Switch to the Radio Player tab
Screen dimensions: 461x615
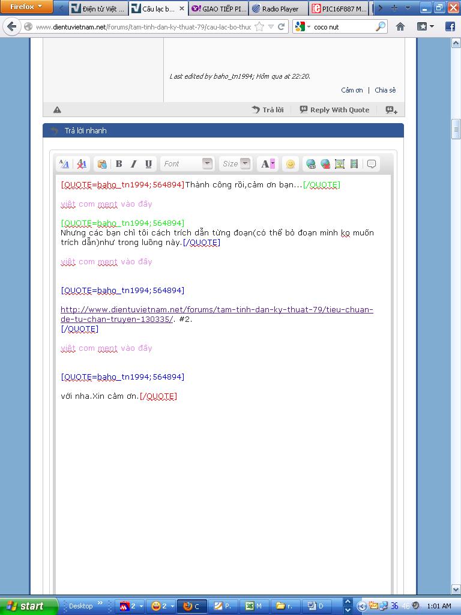coord(279,8)
